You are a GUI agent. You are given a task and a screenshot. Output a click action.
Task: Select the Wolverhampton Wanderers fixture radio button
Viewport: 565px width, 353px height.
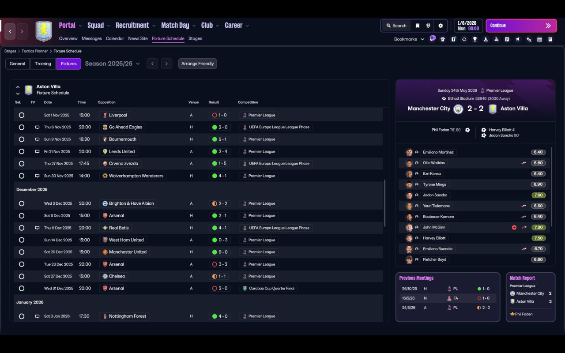[22, 176]
